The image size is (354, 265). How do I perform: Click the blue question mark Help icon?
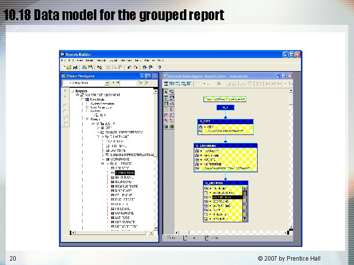[160, 67]
